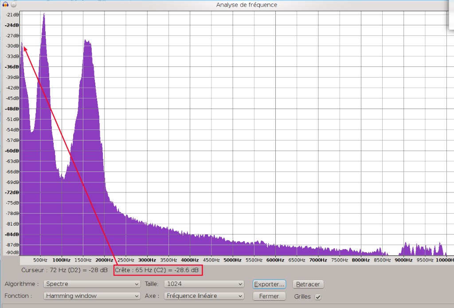The width and height of the screenshot is (454, 308).
Task: Click the Audacity headphones icon in title bar
Action: pos(5,4)
